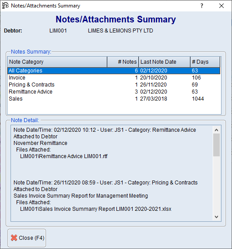The height and width of the screenshot is (249, 232).
Task: Select the Invoice note category row
Action: (x=114, y=78)
